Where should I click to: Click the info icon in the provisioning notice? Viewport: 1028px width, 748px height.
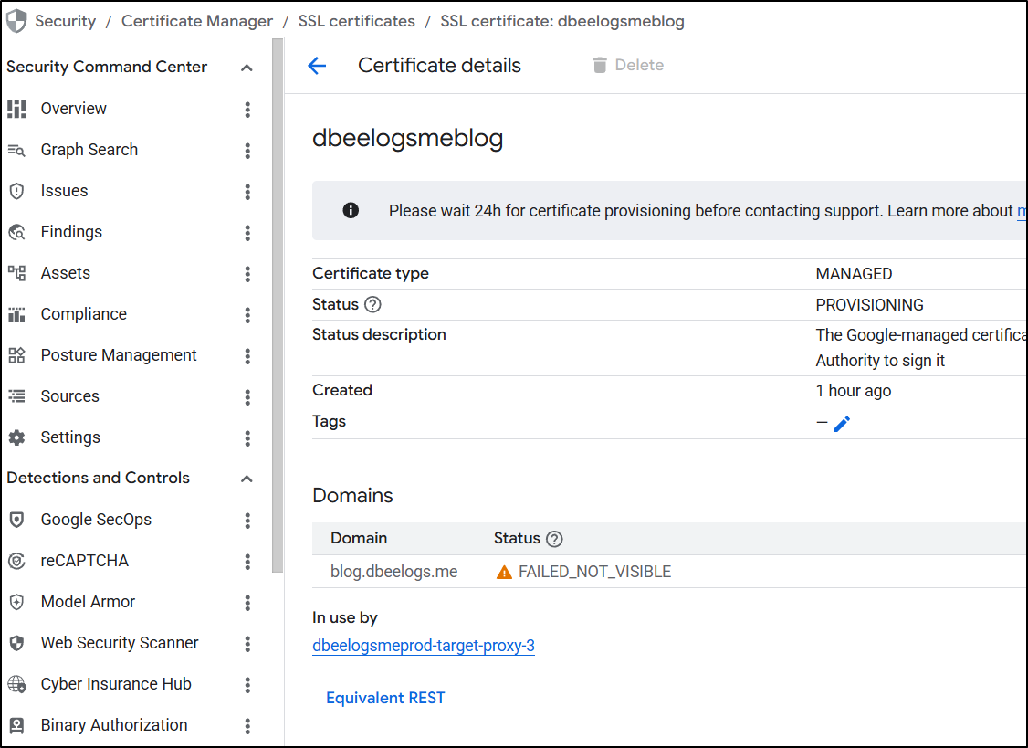[351, 211]
